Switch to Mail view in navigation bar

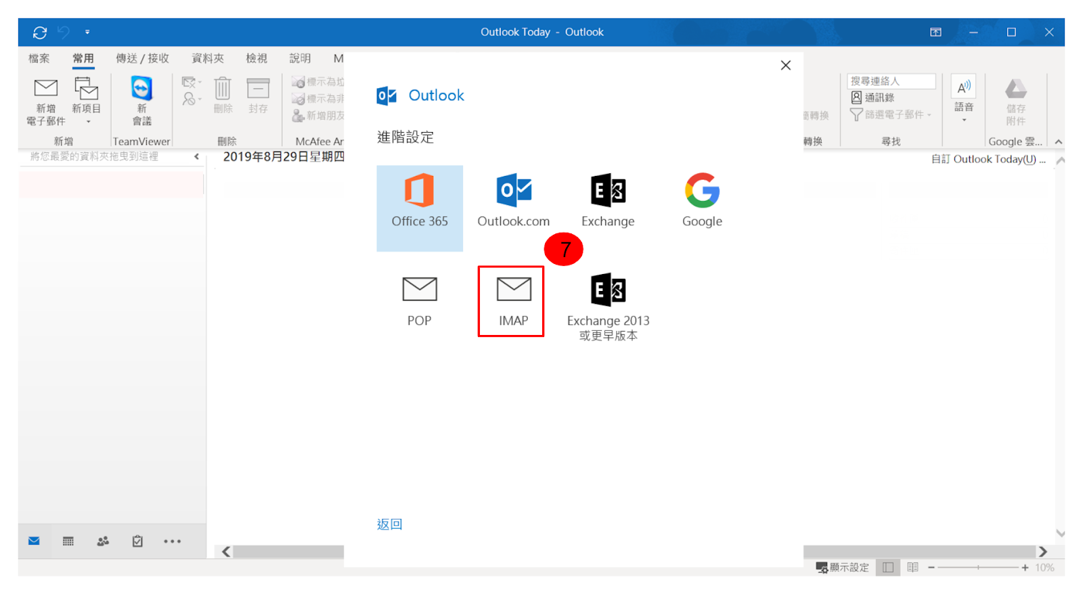[x=34, y=541]
